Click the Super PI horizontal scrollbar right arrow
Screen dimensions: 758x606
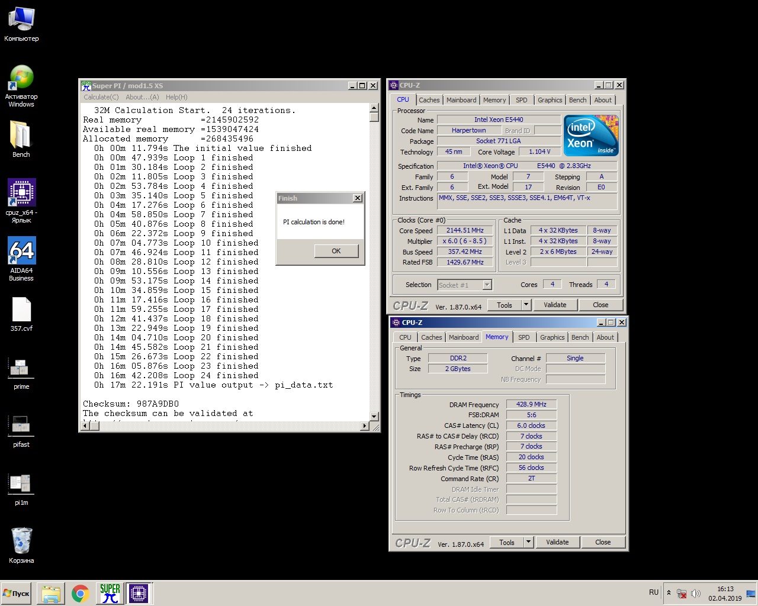coord(365,426)
